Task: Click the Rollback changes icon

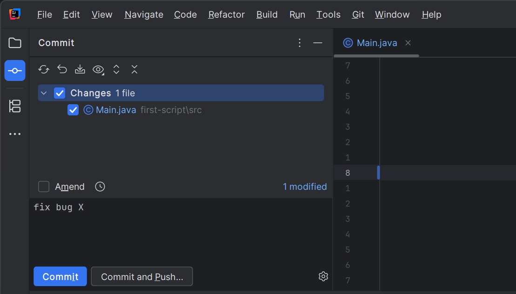Action: click(x=62, y=69)
